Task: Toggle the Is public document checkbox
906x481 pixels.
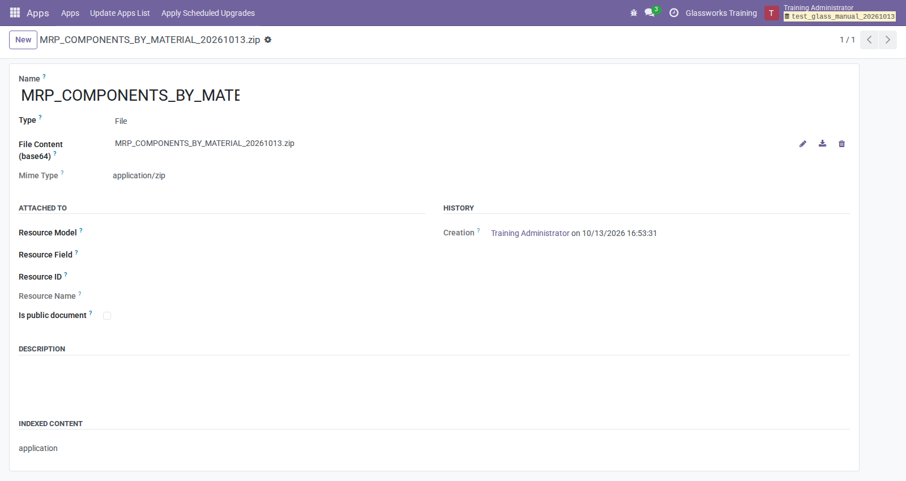Action: pos(107,316)
